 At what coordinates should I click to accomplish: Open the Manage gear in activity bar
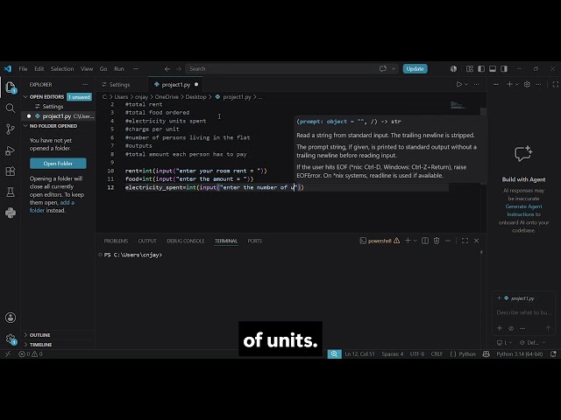tap(11, 339)
